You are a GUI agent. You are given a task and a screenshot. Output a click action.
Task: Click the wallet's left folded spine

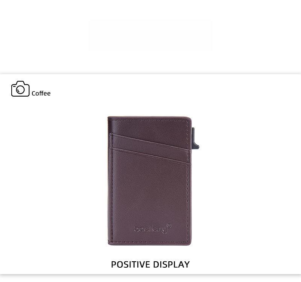pos(110,181)
